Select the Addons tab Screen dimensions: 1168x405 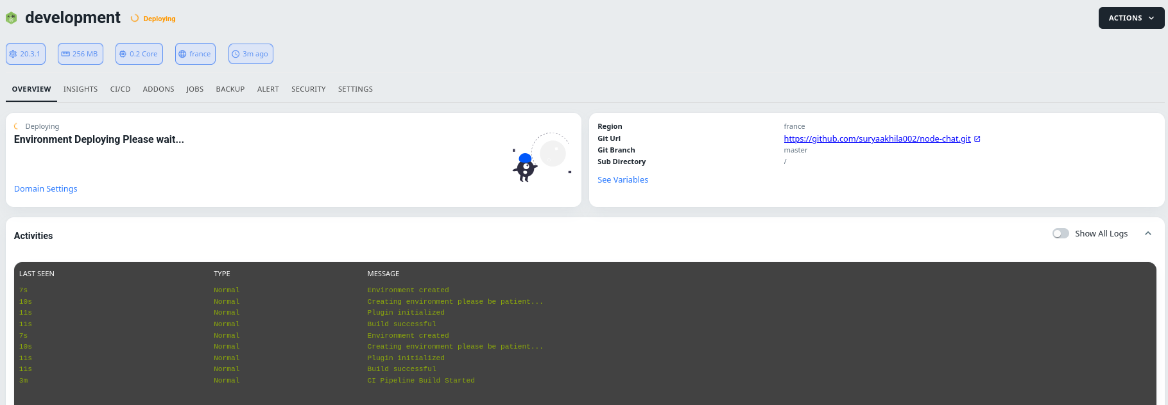click(x=159, y=89)
